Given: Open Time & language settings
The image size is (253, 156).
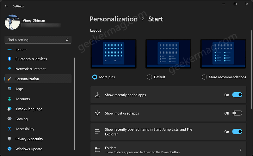Looking at the screenshot, I should click(38, 109).
